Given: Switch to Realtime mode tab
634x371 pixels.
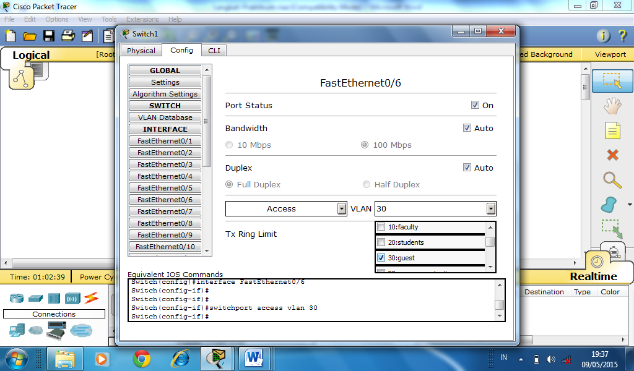Looking at the screenshot, I should [593, 276].
